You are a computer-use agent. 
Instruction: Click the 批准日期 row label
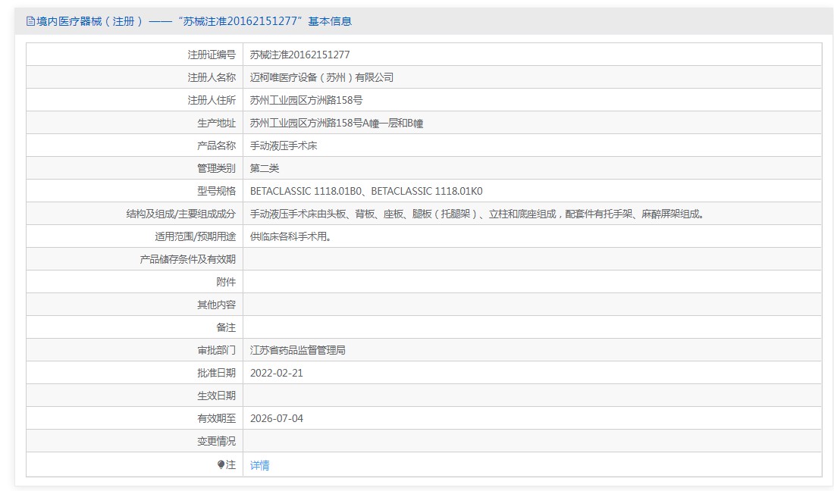(217, 373)
